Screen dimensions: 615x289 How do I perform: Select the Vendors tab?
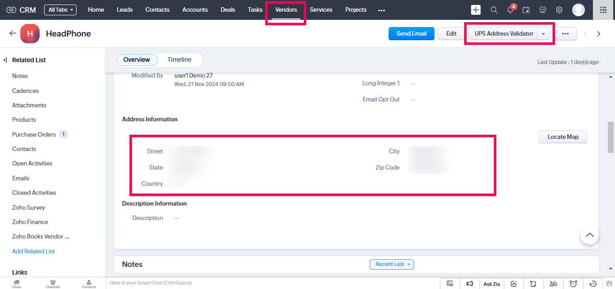coord(286,10)
